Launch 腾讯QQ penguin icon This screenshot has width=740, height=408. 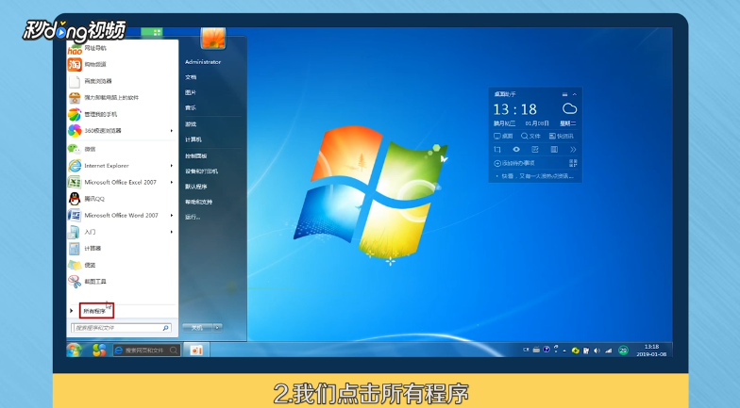pos(75,198)
